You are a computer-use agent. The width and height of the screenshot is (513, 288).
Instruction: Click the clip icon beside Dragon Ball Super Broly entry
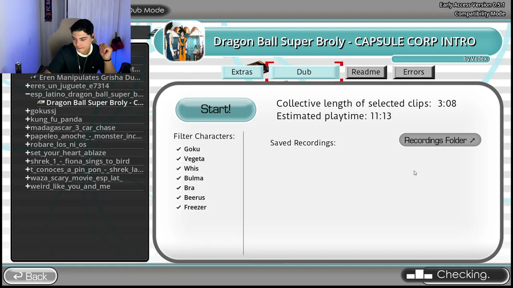(x=41, y=103)
